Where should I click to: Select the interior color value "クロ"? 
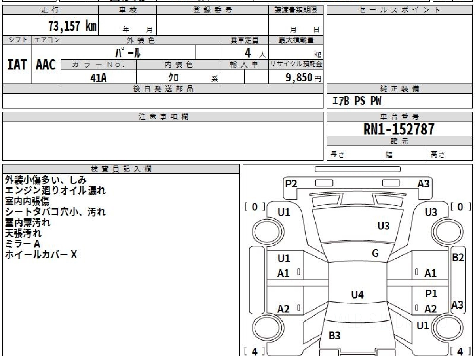(173, 78)
